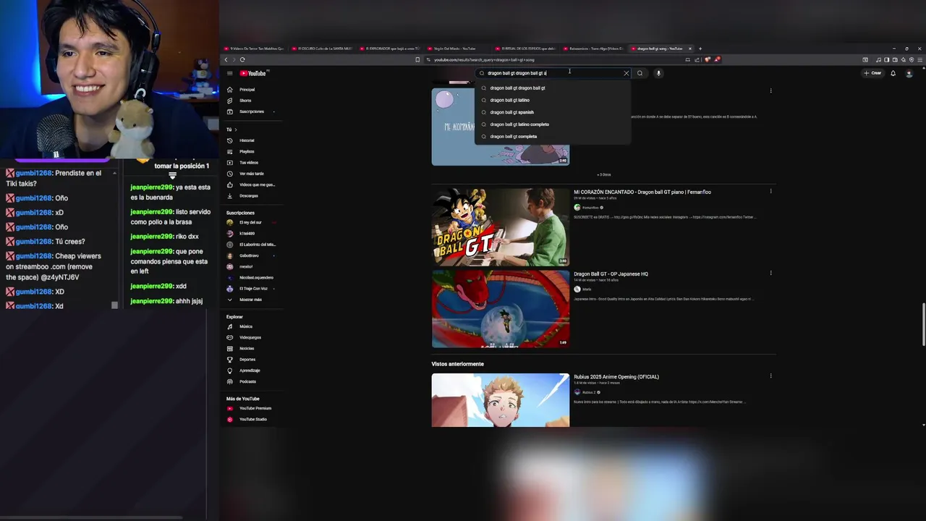
Task: Close the dragon ball gt song tab
Action: point(689,48)
